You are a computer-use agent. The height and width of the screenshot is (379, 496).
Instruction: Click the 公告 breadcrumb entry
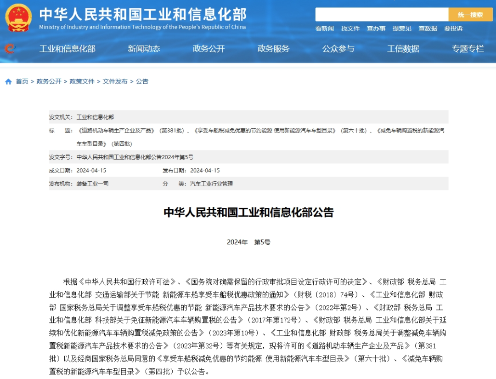click(x=142, y=81)
